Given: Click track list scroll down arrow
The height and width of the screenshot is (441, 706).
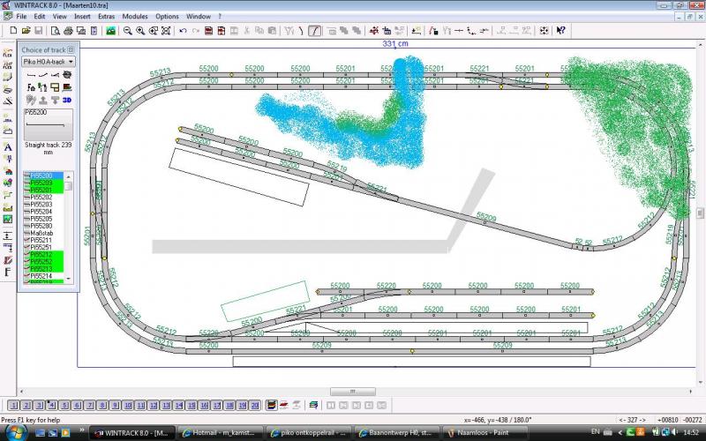Looking at the screenshot, I should click(69, 279).
